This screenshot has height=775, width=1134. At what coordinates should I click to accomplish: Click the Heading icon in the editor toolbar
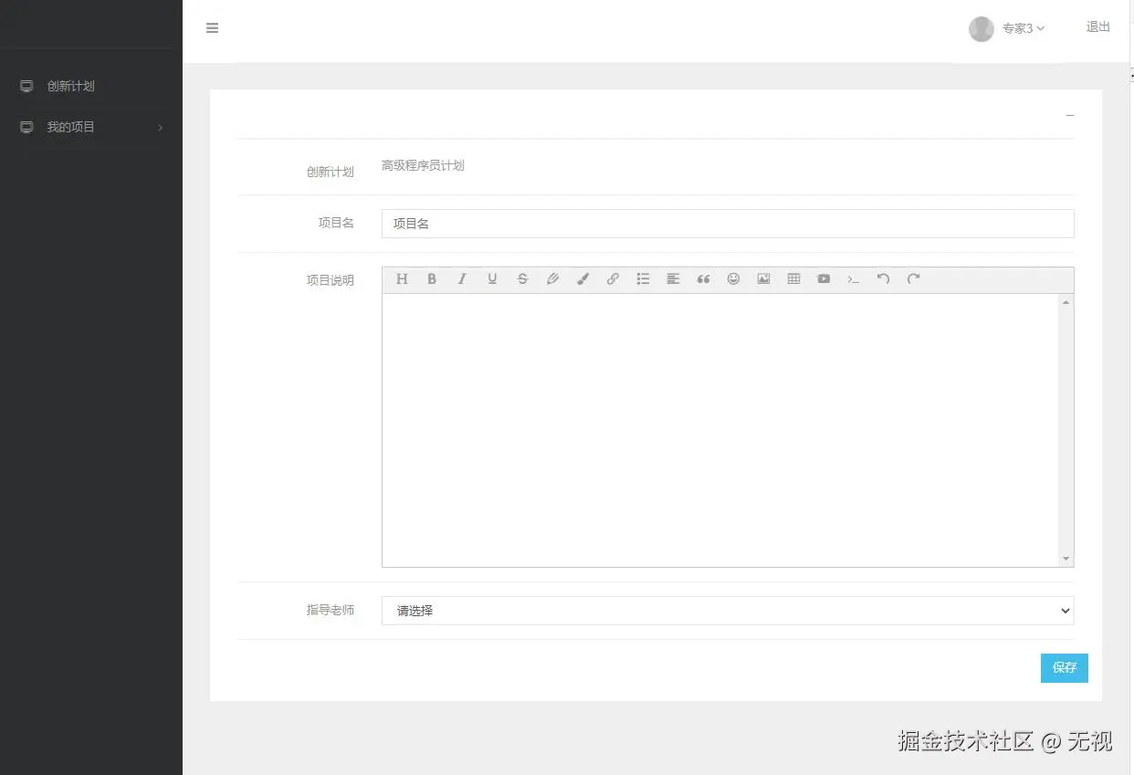pyautogui.click(x=402, y=279)
